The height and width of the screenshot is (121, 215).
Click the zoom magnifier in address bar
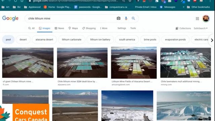(124, 1)
